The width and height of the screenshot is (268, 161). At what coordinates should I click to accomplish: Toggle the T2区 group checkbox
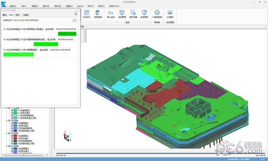point(9,120)
